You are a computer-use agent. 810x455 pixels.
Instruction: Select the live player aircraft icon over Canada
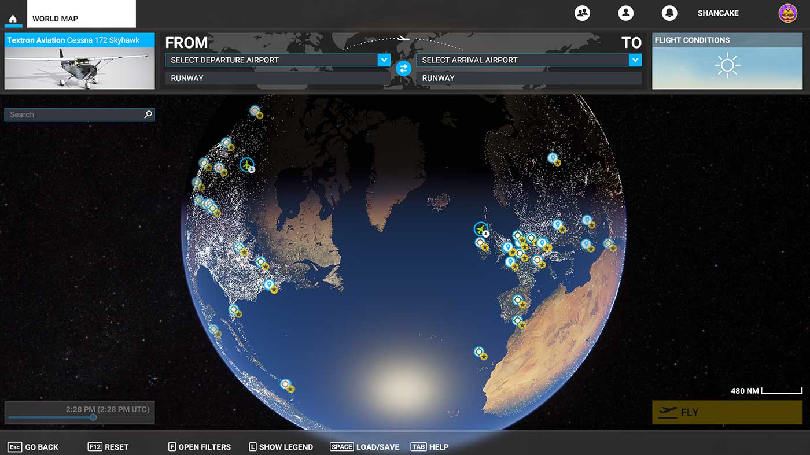click(247, 165)
